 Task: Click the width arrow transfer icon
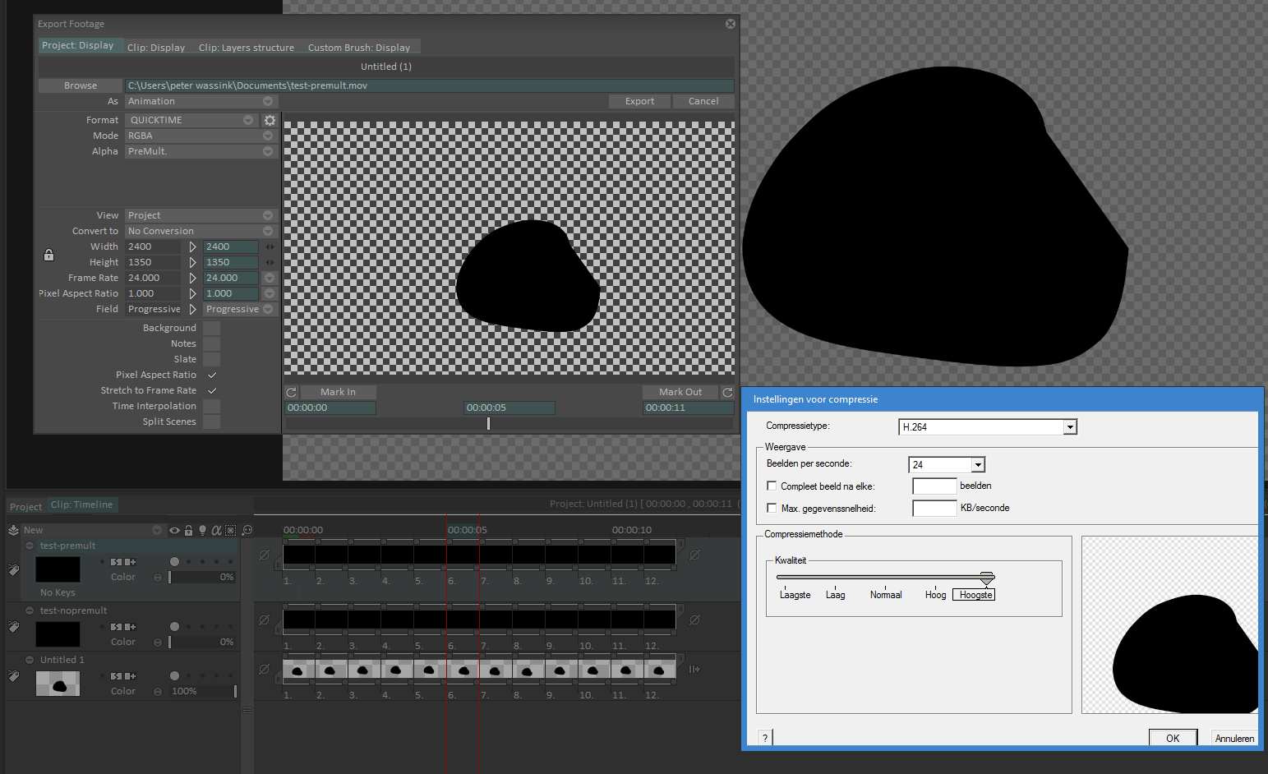(193, 246)
